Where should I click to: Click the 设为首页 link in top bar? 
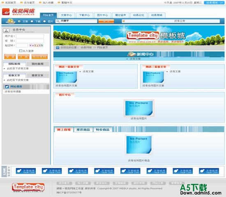click(x=29, y=2)
